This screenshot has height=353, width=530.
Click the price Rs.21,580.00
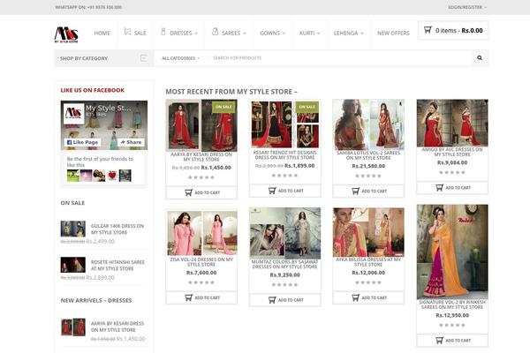click(x=368, y=166)
